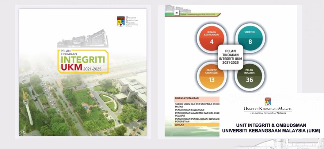Click the UKM crest on the cover page
The height and width of the screenshot is (149, 324).
121,21
